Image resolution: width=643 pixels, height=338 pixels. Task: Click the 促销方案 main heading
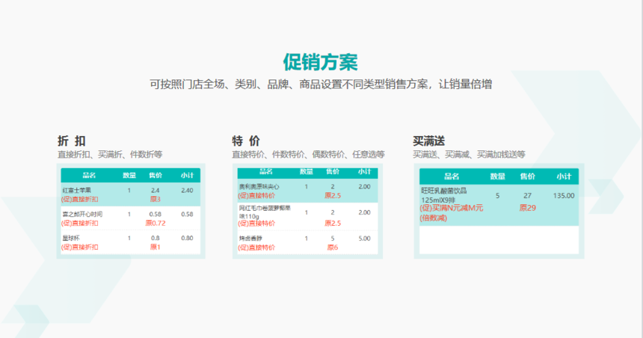(320, 63)
